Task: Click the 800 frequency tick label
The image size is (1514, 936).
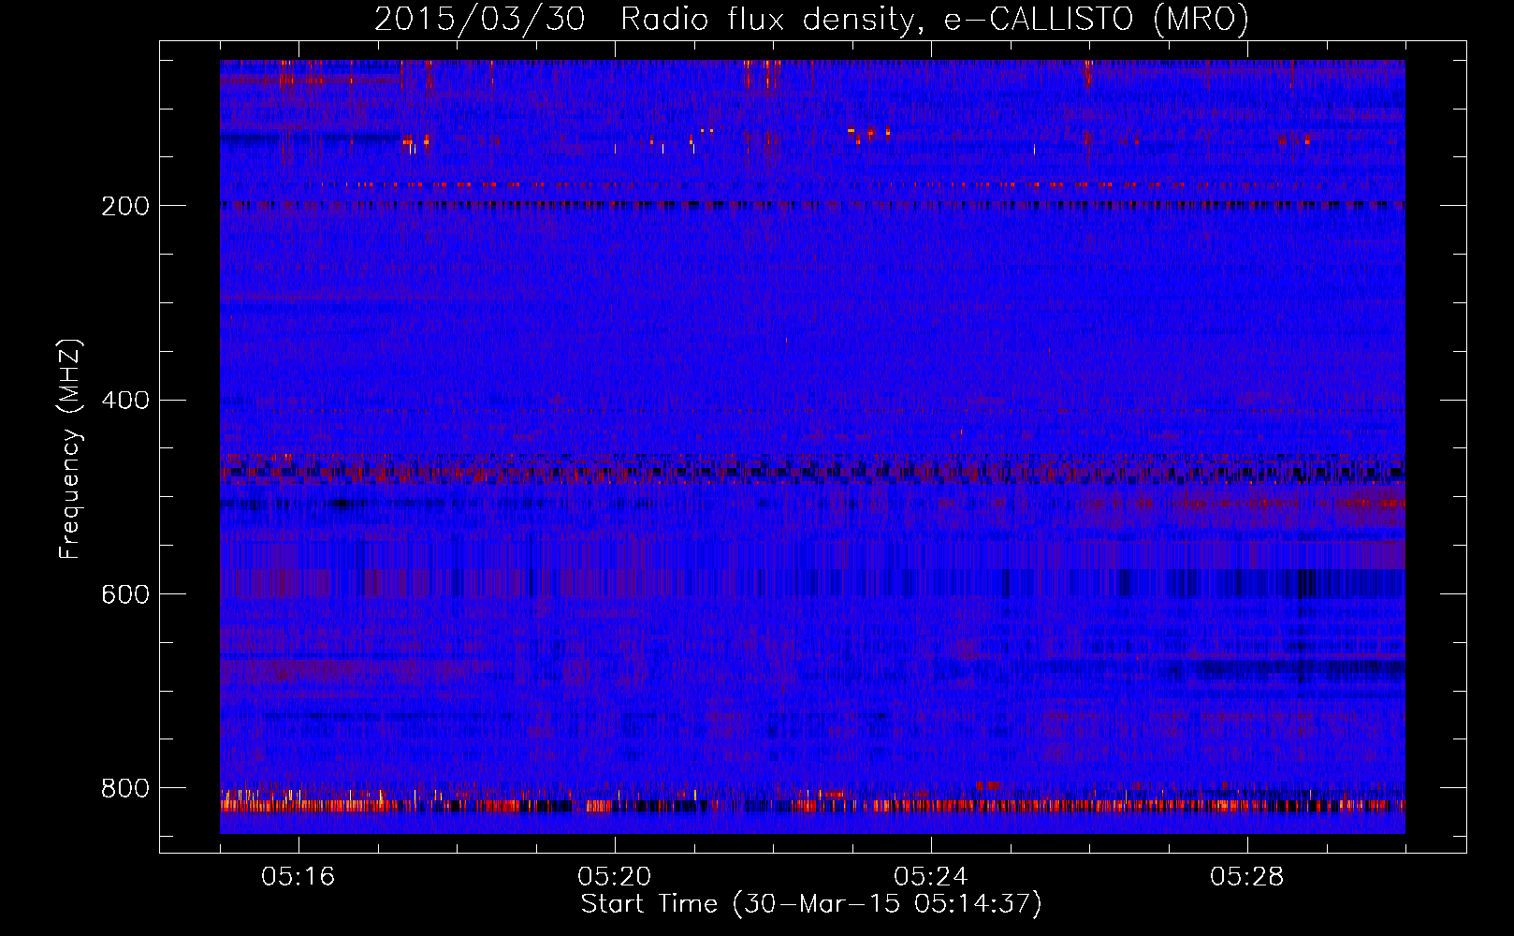Action: 125,788
